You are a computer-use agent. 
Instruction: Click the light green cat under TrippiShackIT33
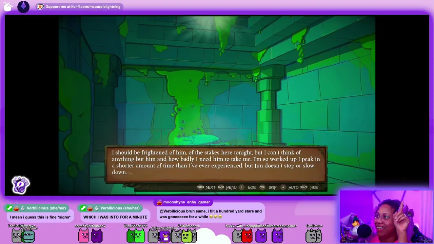click(x=140, y=236)
